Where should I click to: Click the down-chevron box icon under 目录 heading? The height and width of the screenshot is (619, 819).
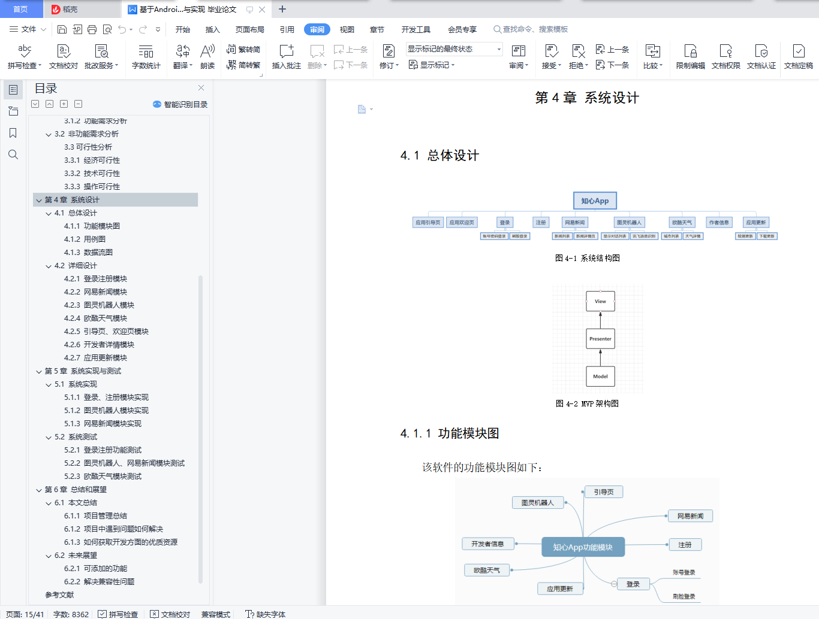35,104
